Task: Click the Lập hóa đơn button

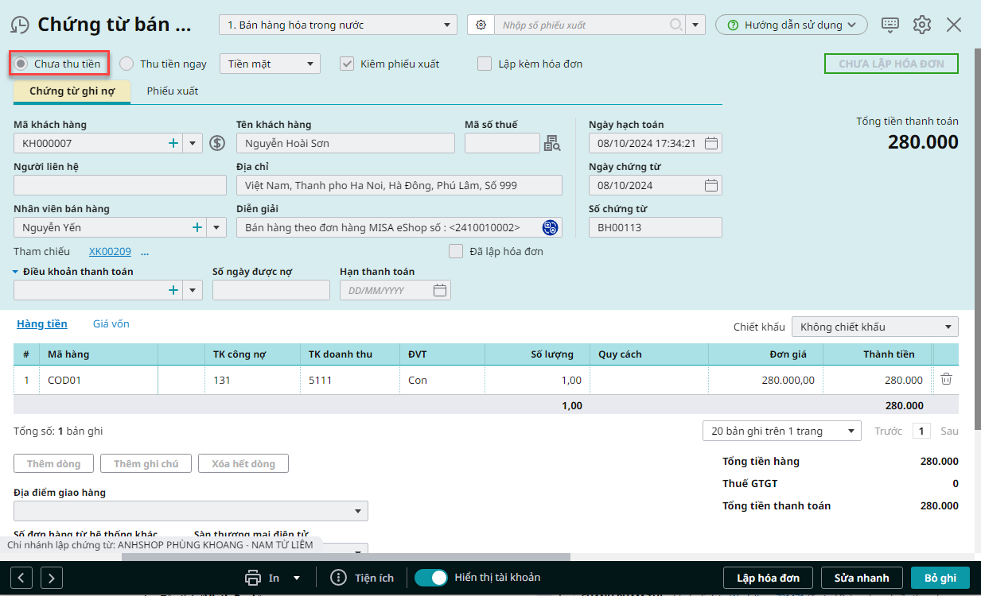Action: tap(768, 578)
